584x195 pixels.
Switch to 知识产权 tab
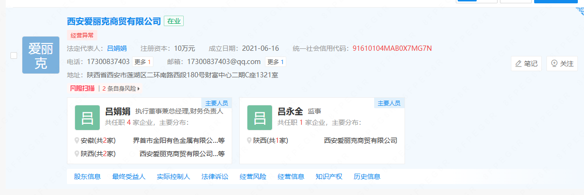coord(329,176)
